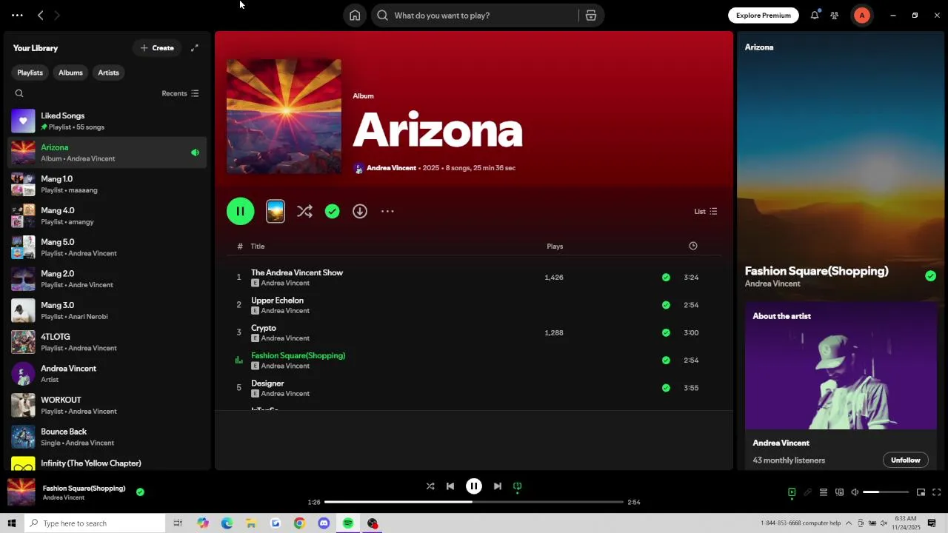948x533 pixels.
Task: Filter library by Artists
Action: (x=108, y=73)
